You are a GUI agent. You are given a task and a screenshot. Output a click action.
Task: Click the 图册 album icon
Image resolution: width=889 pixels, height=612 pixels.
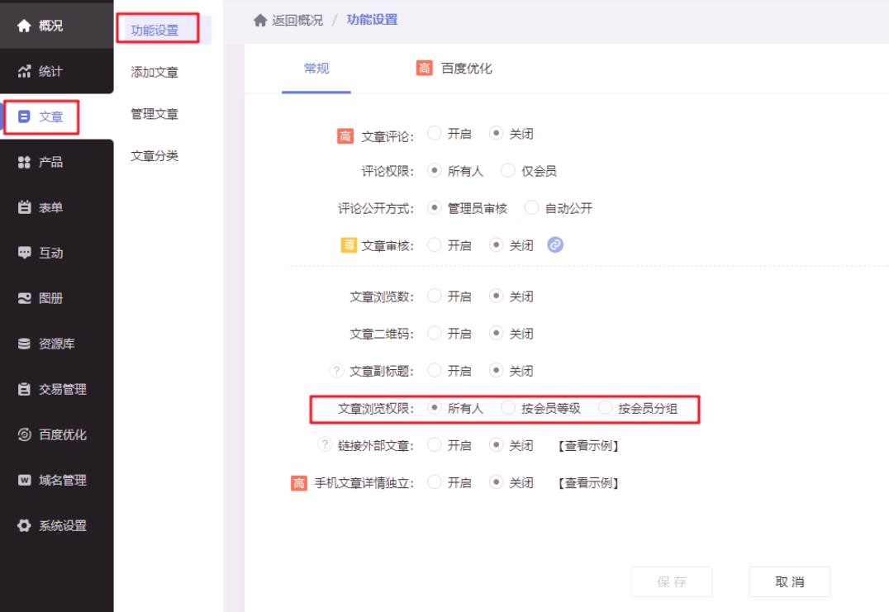[24, 299]
